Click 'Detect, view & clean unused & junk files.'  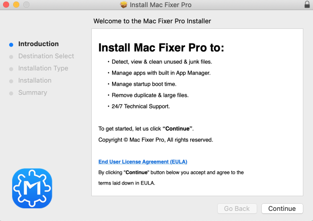point(162,62)
